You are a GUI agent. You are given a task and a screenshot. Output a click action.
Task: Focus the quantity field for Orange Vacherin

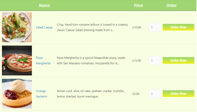click(155, 94)
